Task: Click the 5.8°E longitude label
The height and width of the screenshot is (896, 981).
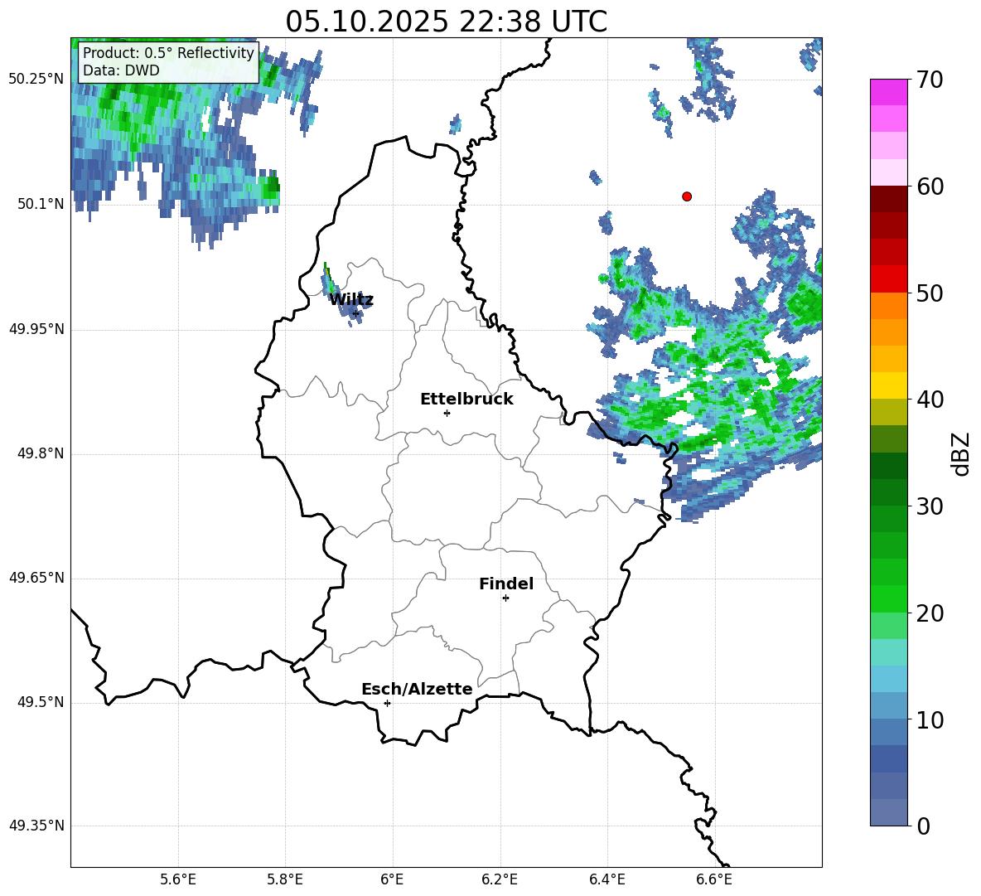Action: coord(285,879)
